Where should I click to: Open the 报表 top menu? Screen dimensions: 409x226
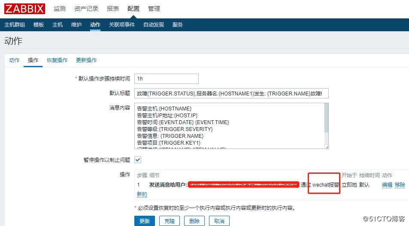coord(113,9)
